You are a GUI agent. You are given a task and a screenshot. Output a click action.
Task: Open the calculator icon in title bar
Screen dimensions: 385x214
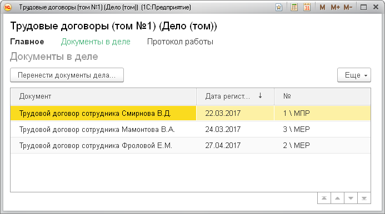294,7
